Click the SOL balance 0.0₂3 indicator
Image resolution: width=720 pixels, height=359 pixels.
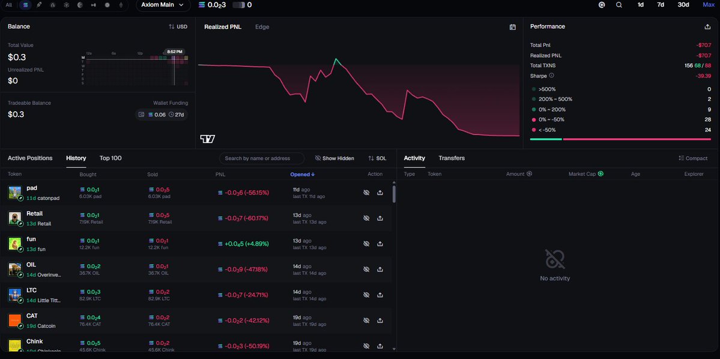tap(212, 5)
